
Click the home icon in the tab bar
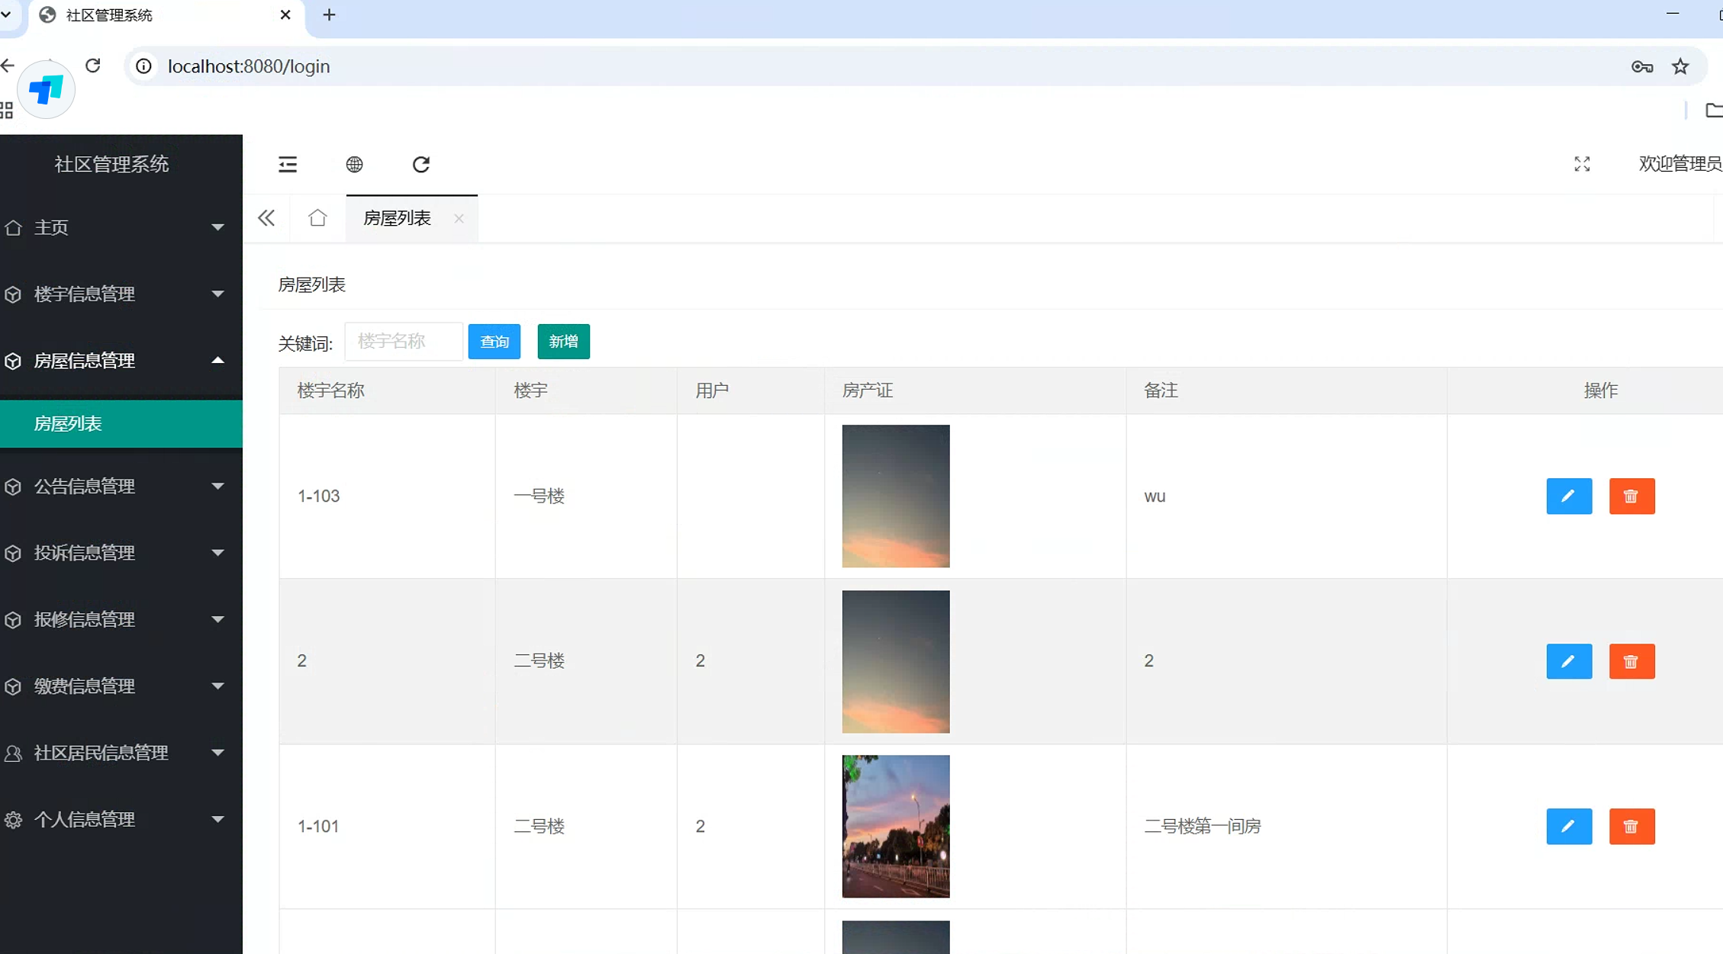tap(317, 219)
